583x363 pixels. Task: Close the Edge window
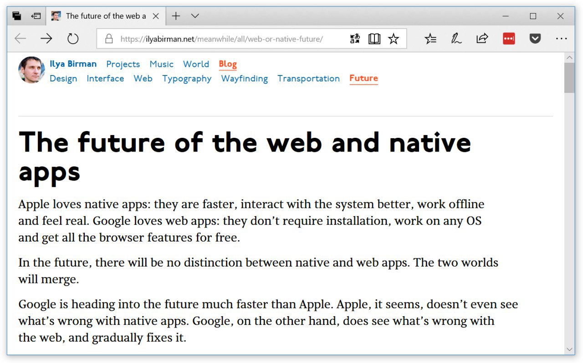click(561, 16)
